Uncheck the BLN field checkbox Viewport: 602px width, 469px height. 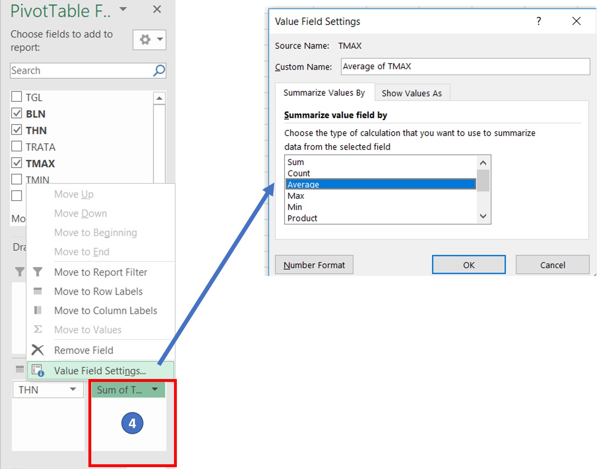click(16, 113)
